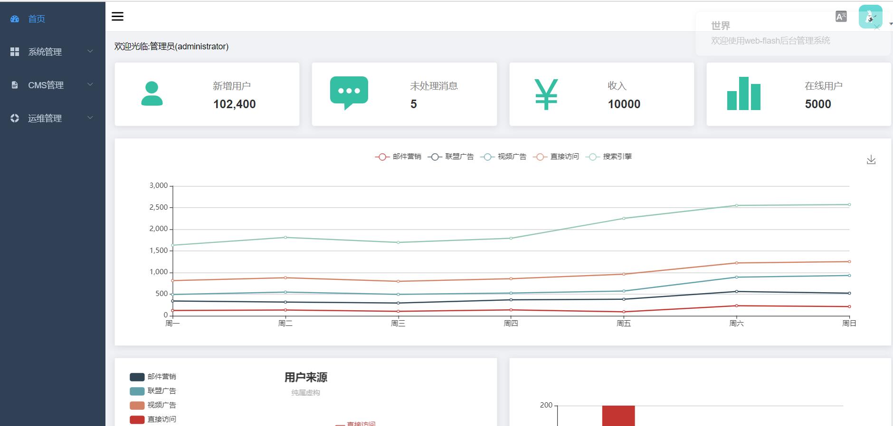Screen dimensions: 893x426
Task: Expand the 系统管理 sidebar submenu
Action: [x=52, y=52]
